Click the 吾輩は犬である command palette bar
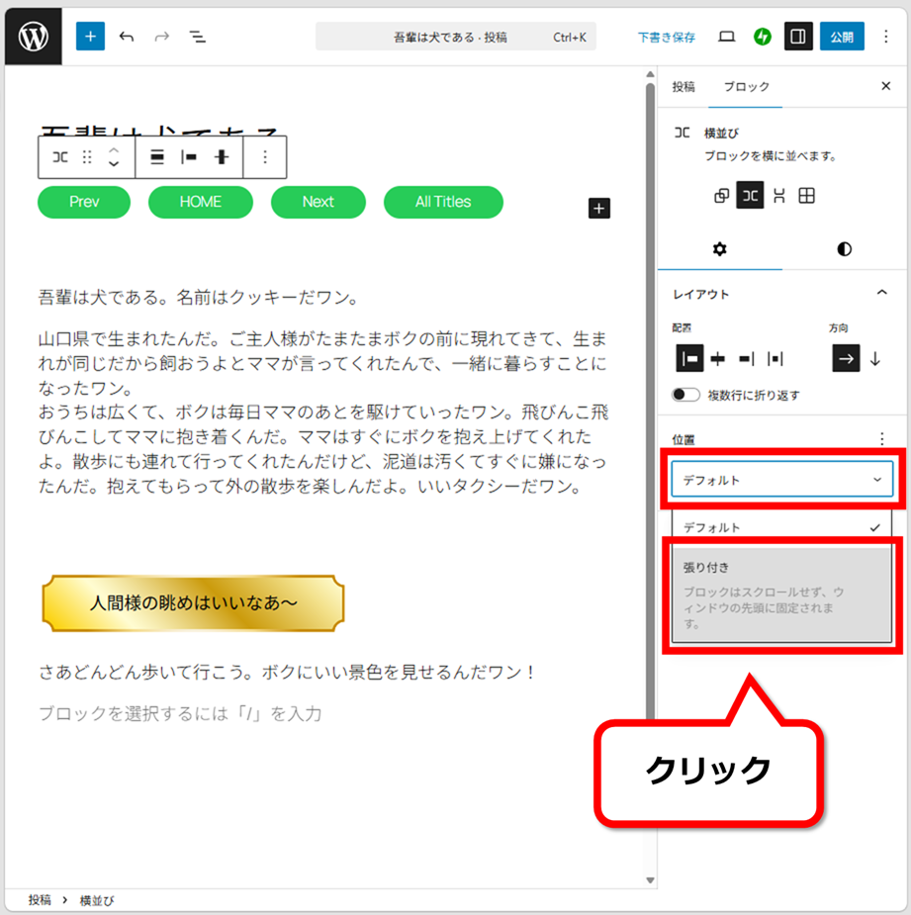 click(465, 37)
